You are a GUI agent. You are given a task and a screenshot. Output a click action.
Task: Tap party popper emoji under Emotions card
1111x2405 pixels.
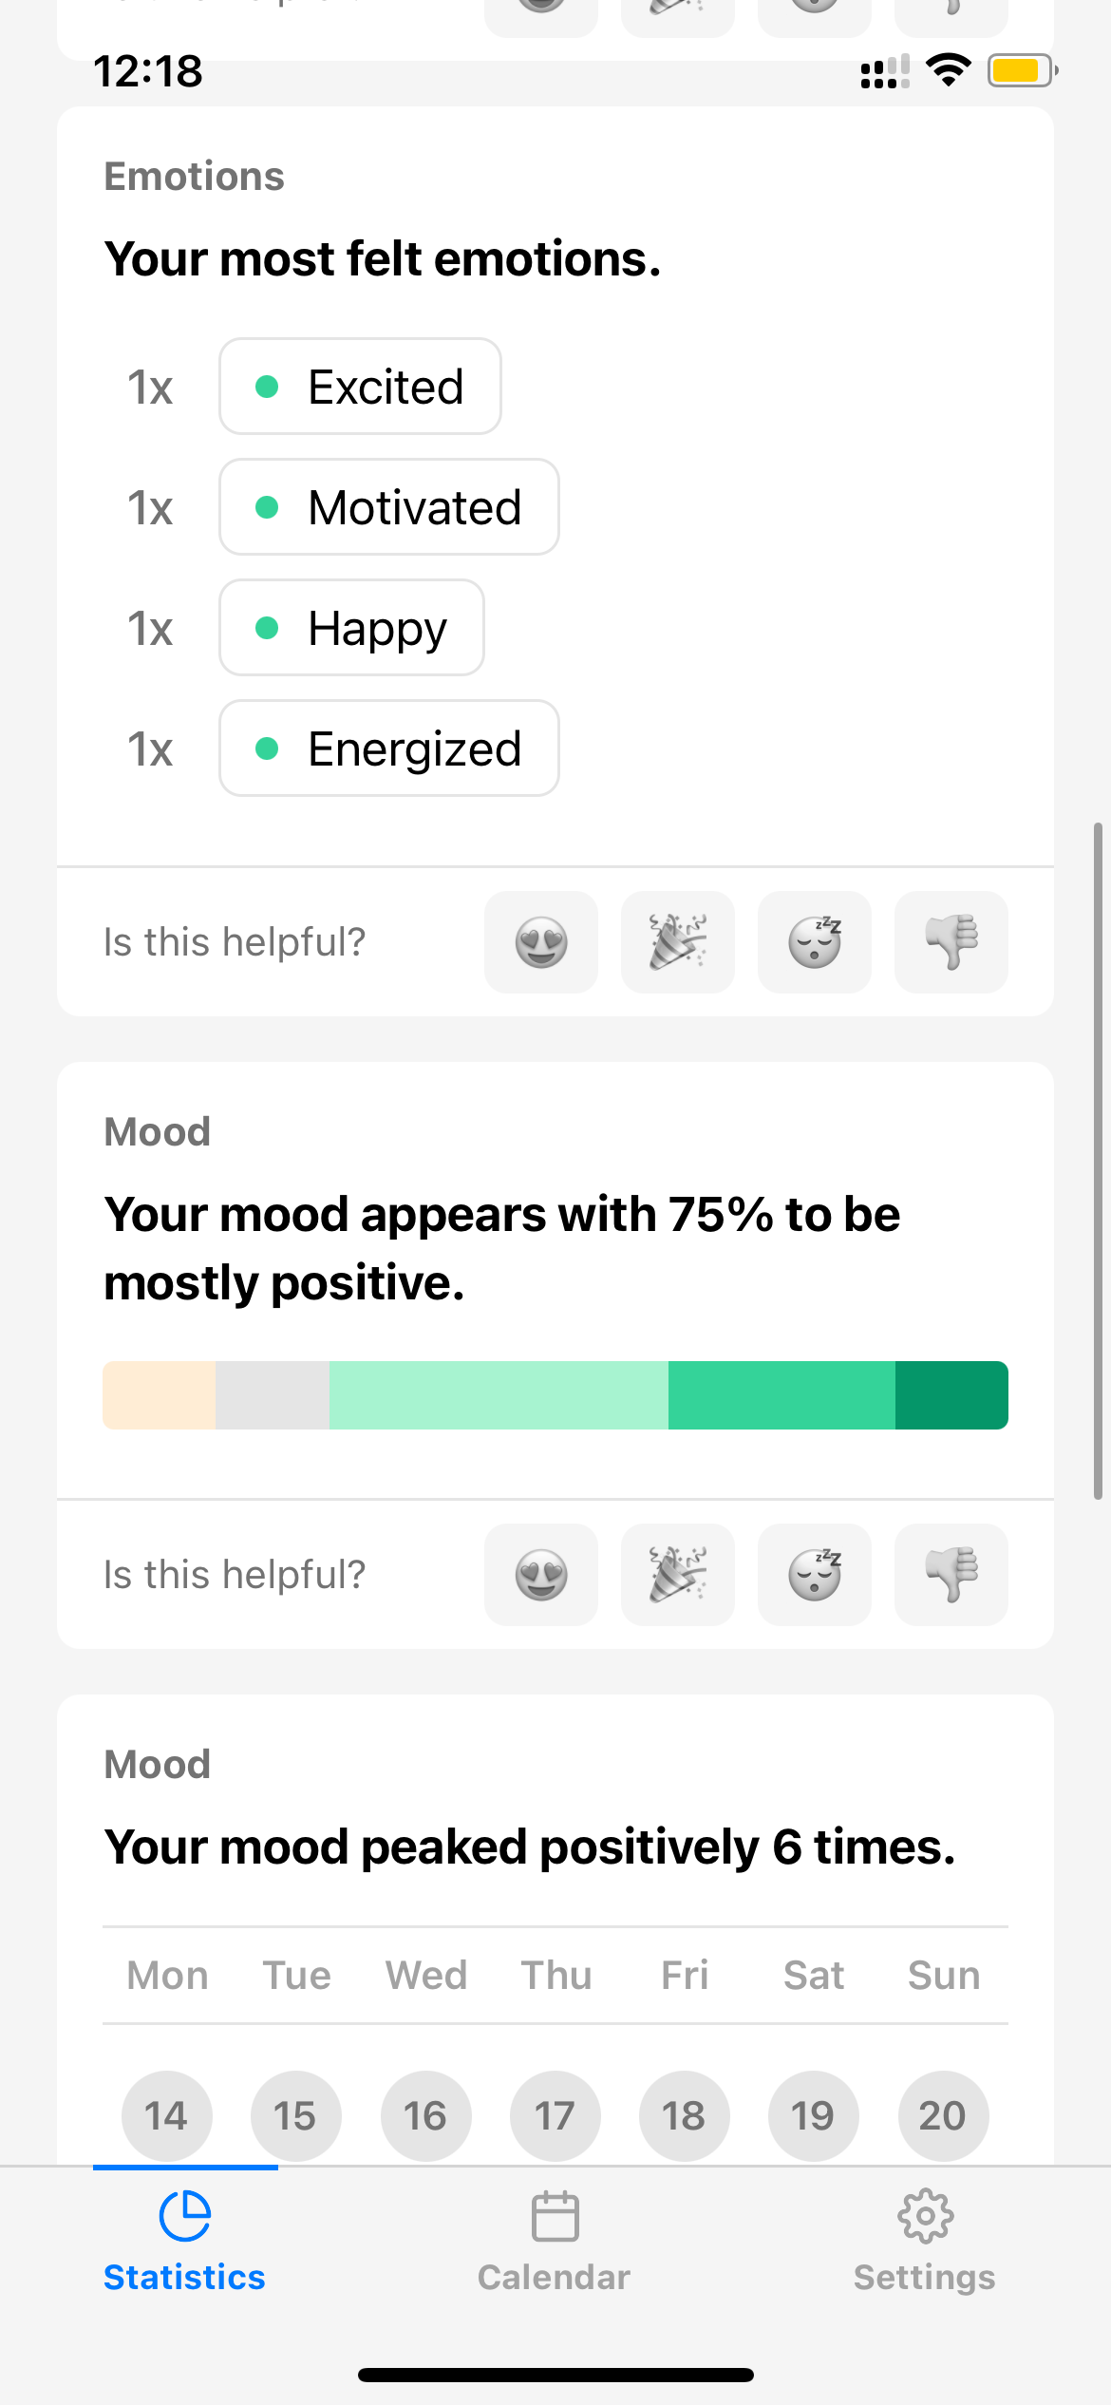(x=678, y=942)
